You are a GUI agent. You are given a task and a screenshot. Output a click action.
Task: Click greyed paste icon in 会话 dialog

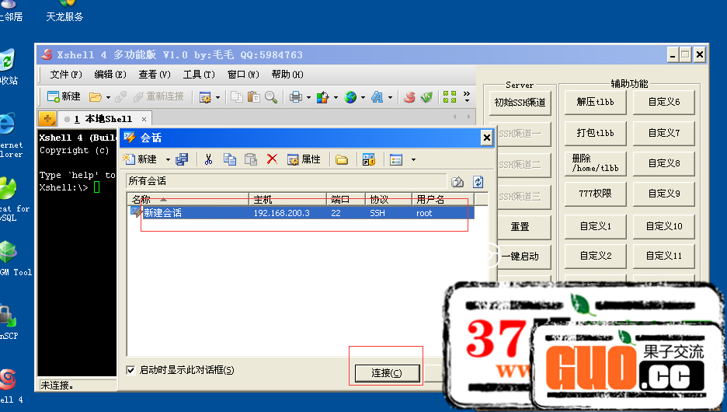click(x=251, y=159)
